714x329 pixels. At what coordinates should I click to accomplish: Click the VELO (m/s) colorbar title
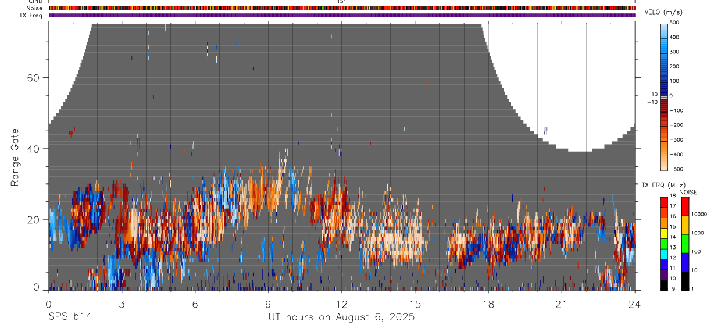[664, 12]
